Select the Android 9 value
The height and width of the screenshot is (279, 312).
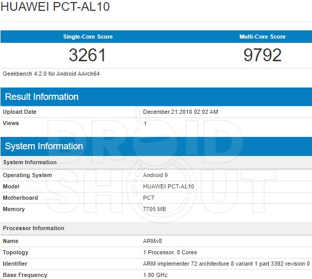tap(155, 175)
